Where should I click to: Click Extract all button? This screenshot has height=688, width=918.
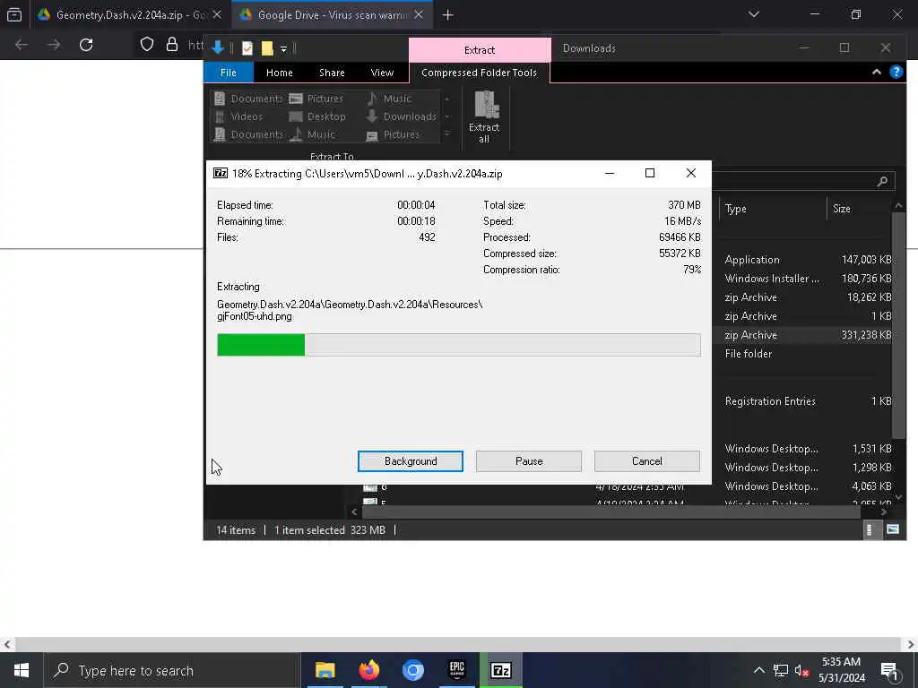484,117
